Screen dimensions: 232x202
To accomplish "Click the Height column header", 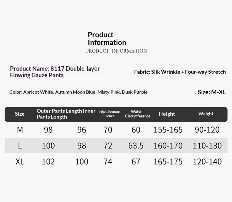I will tap(167, 114).
